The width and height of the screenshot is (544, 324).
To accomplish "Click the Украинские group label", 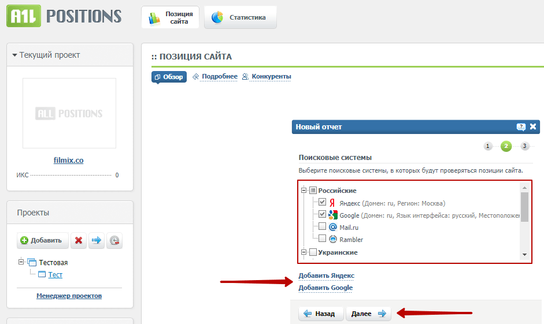I will 338,252.
